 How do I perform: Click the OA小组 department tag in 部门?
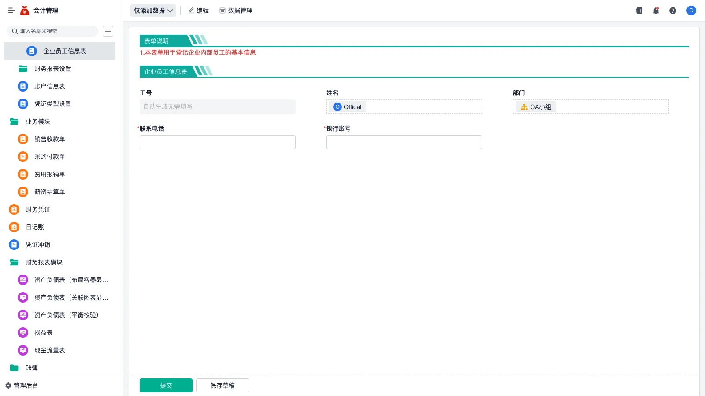(536, 107)
